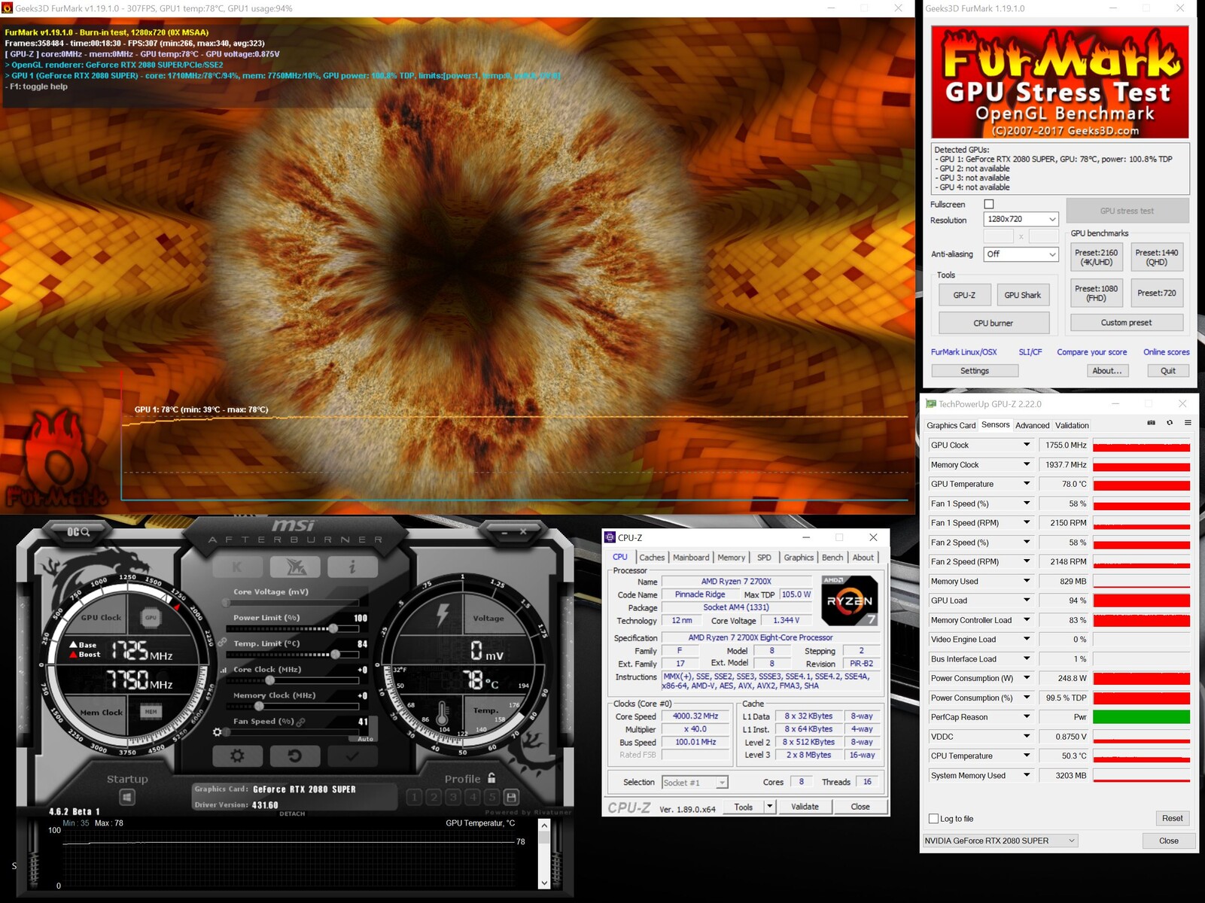The width and height of the screenshot is (1205, 903).
Task: Open the OC Scanner in MSI Afterburner
Action: [78, 532]
